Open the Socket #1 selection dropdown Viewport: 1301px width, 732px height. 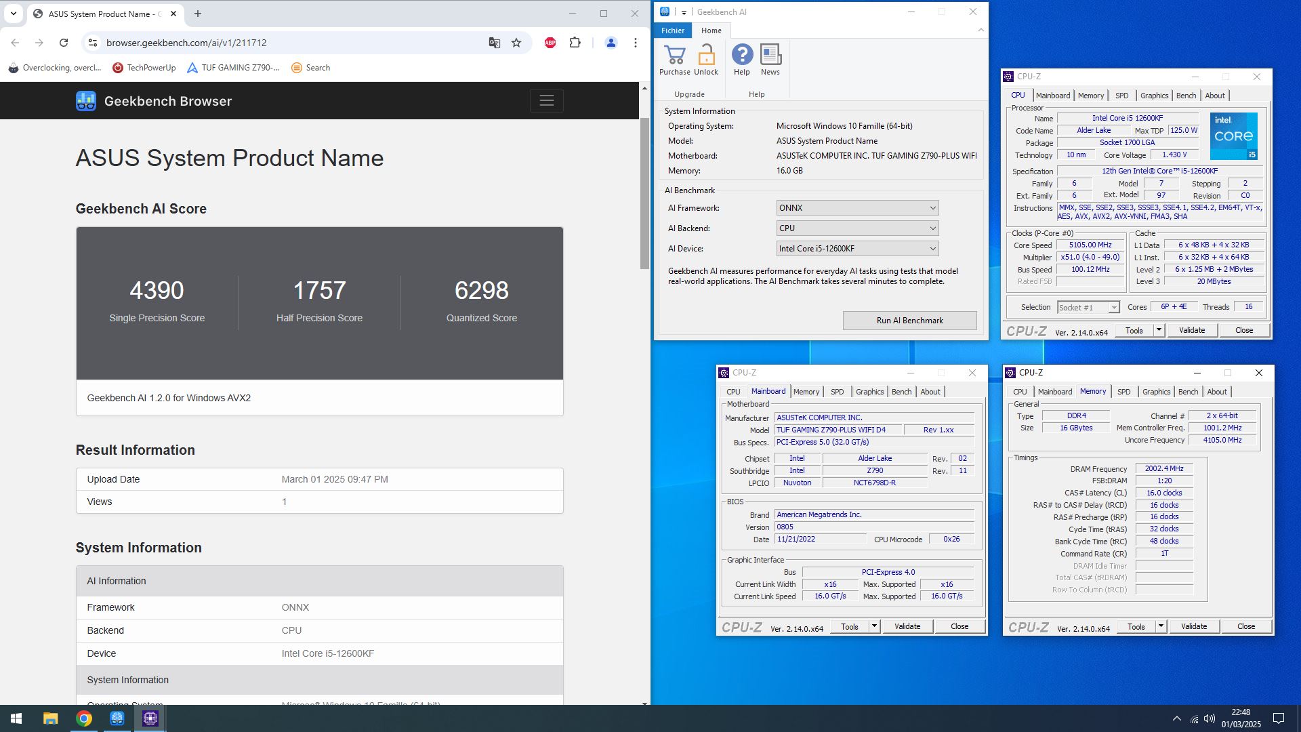point(1088,308)
